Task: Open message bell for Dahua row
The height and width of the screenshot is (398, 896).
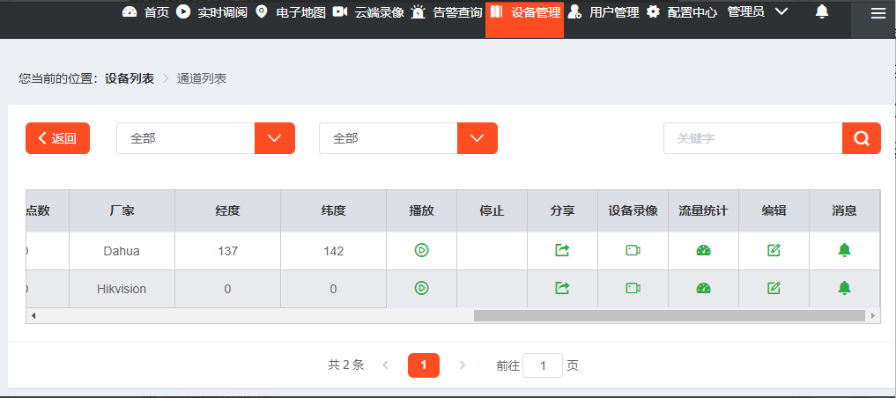Action: point(844,251)
